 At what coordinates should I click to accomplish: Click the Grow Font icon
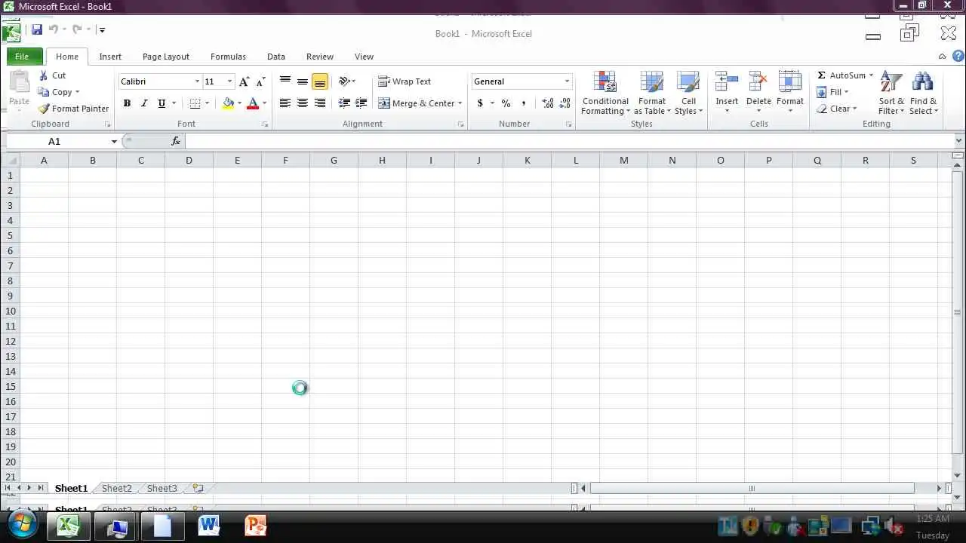pyautogui.click(x=244, y=81)
